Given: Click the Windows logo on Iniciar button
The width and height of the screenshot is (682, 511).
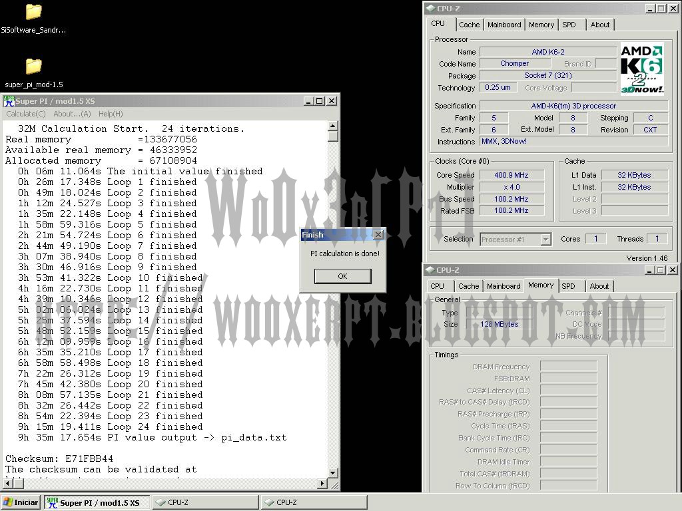Looking at the screenshot, I should (8, 502).
